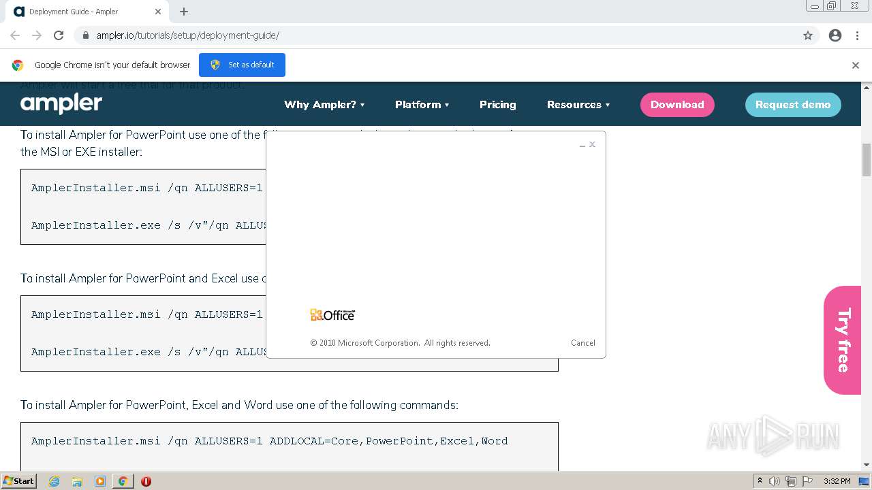Expand the Platform menu
This screenshot has width=872, height=490.
pos(422,105)
